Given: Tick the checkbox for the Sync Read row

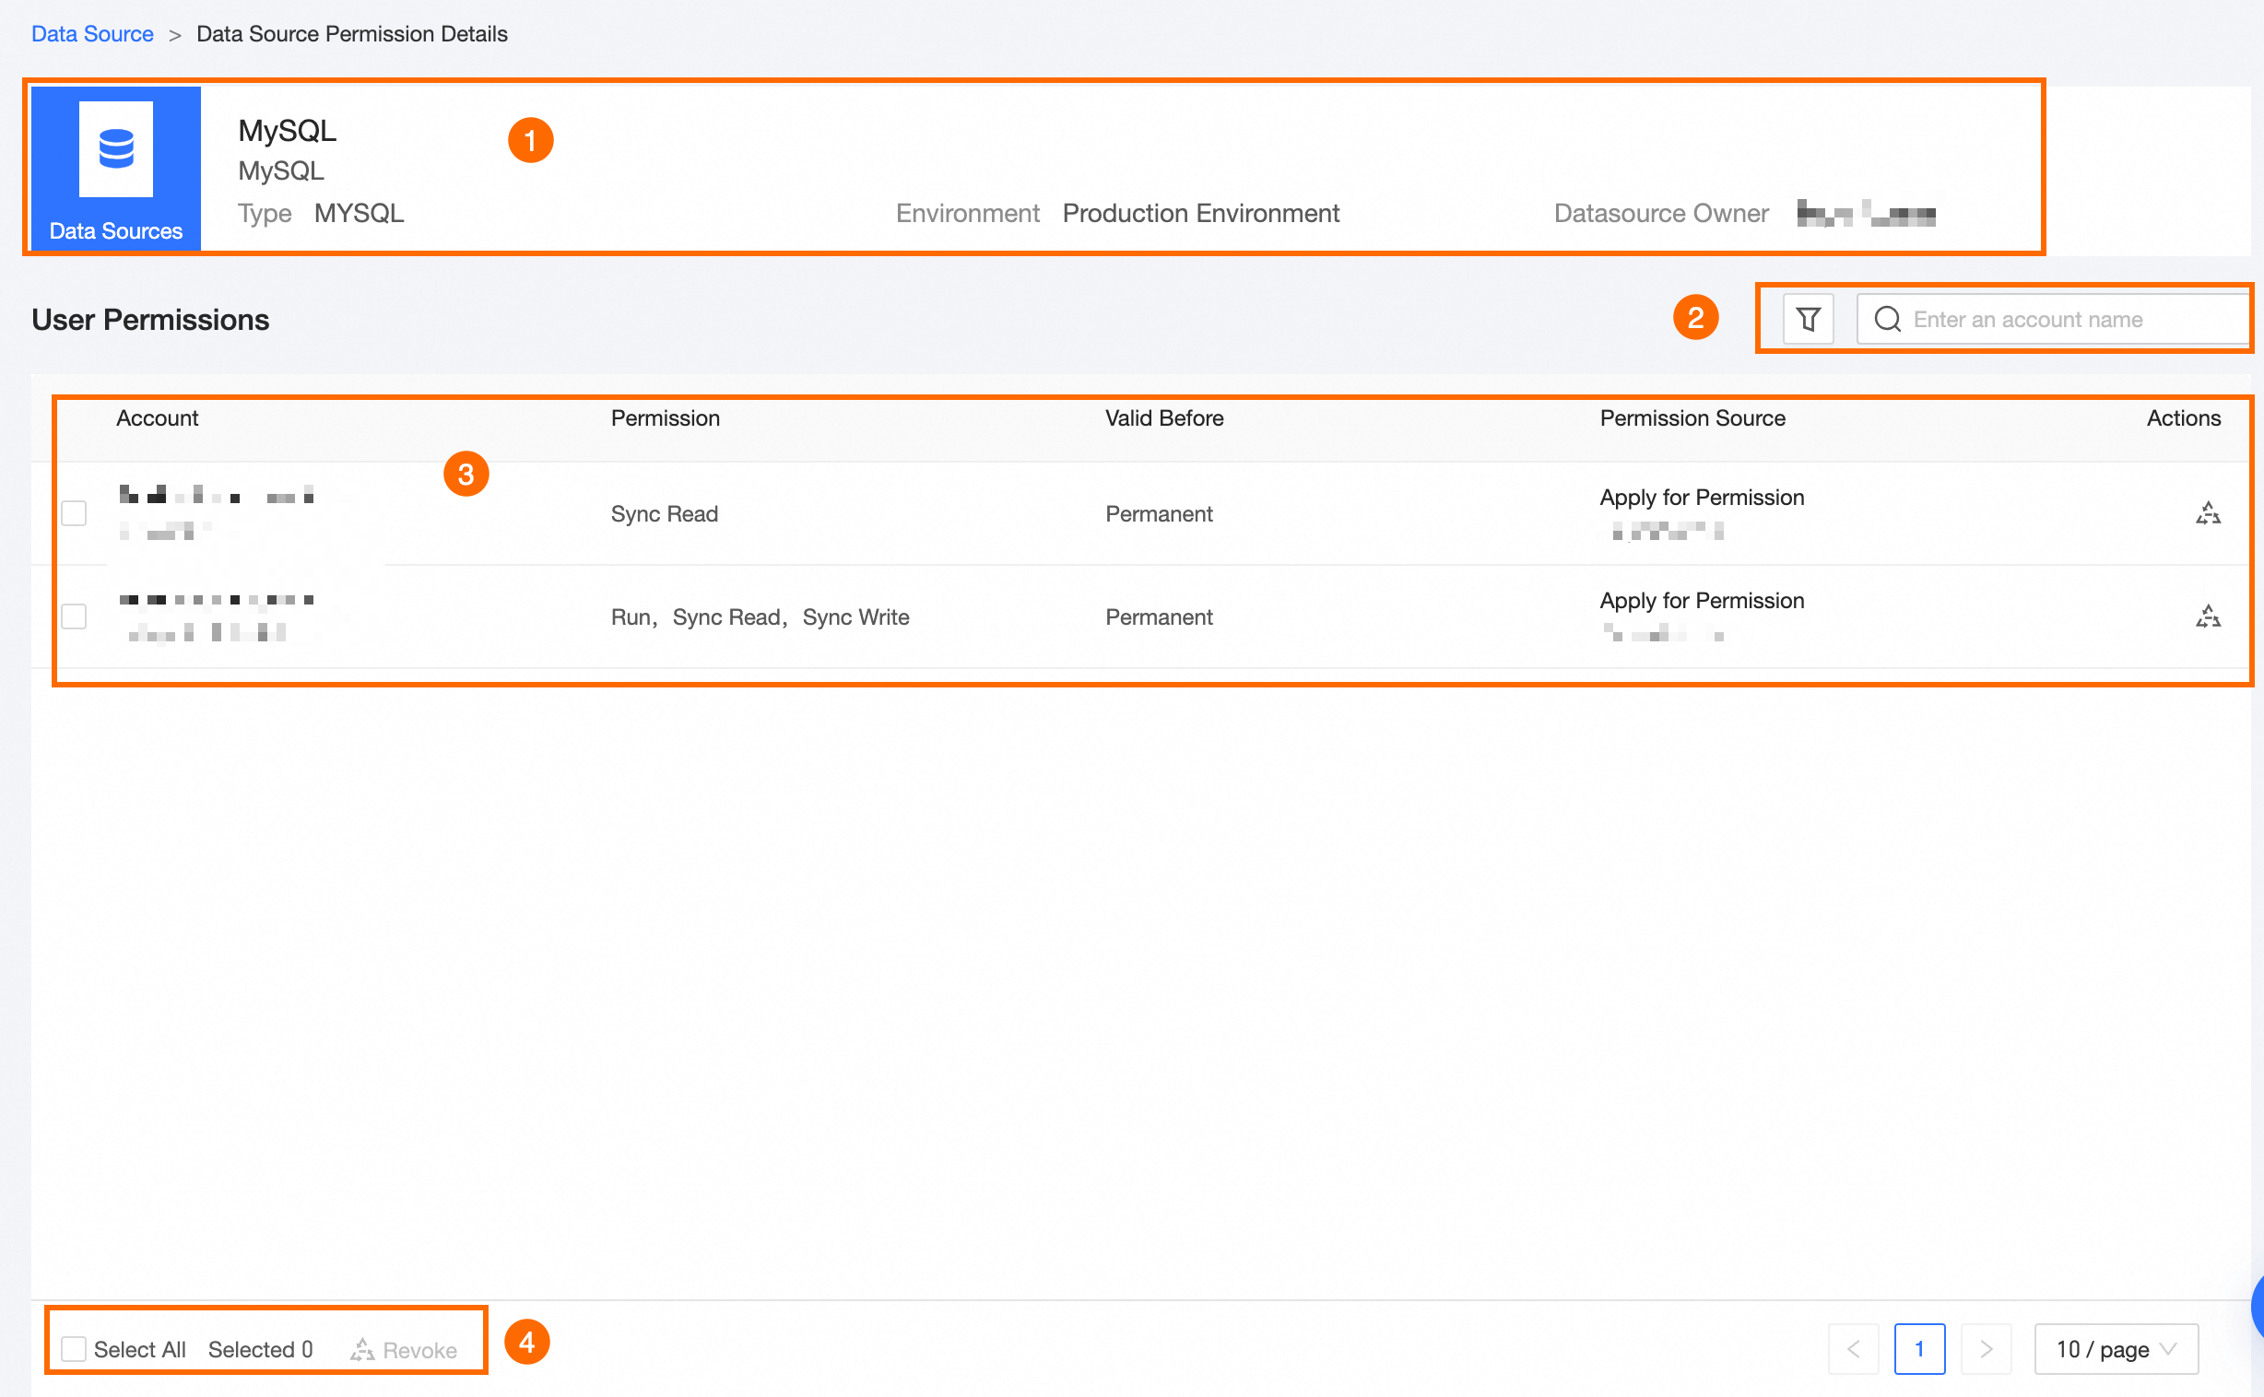Looking at the screenshot, I should click(74, 513).
